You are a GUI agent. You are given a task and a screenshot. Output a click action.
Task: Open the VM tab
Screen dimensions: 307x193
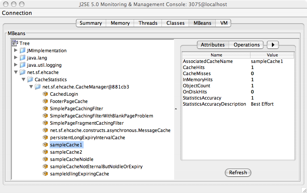224,23
